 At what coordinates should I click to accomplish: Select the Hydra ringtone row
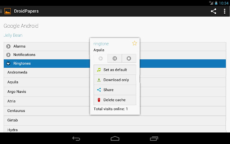point(115,129)
